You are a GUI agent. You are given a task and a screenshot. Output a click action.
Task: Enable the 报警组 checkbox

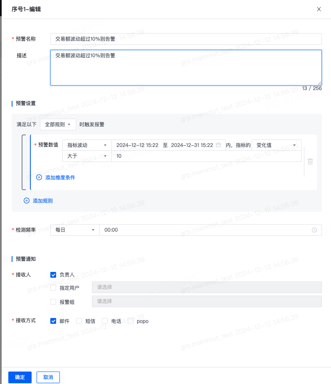(x=53, y=302)
